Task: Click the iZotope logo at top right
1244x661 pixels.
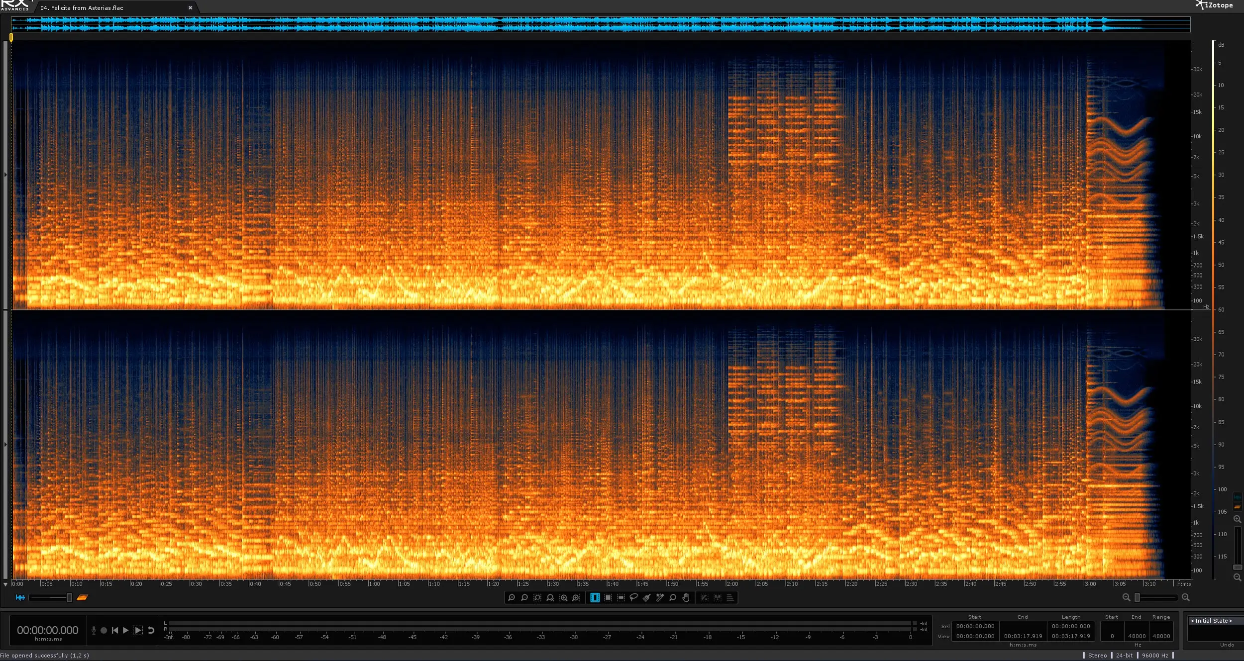Action: tap(1214, 5)
